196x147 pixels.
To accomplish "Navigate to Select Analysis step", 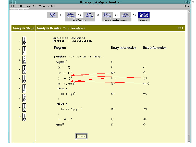I will click(71, 15).
